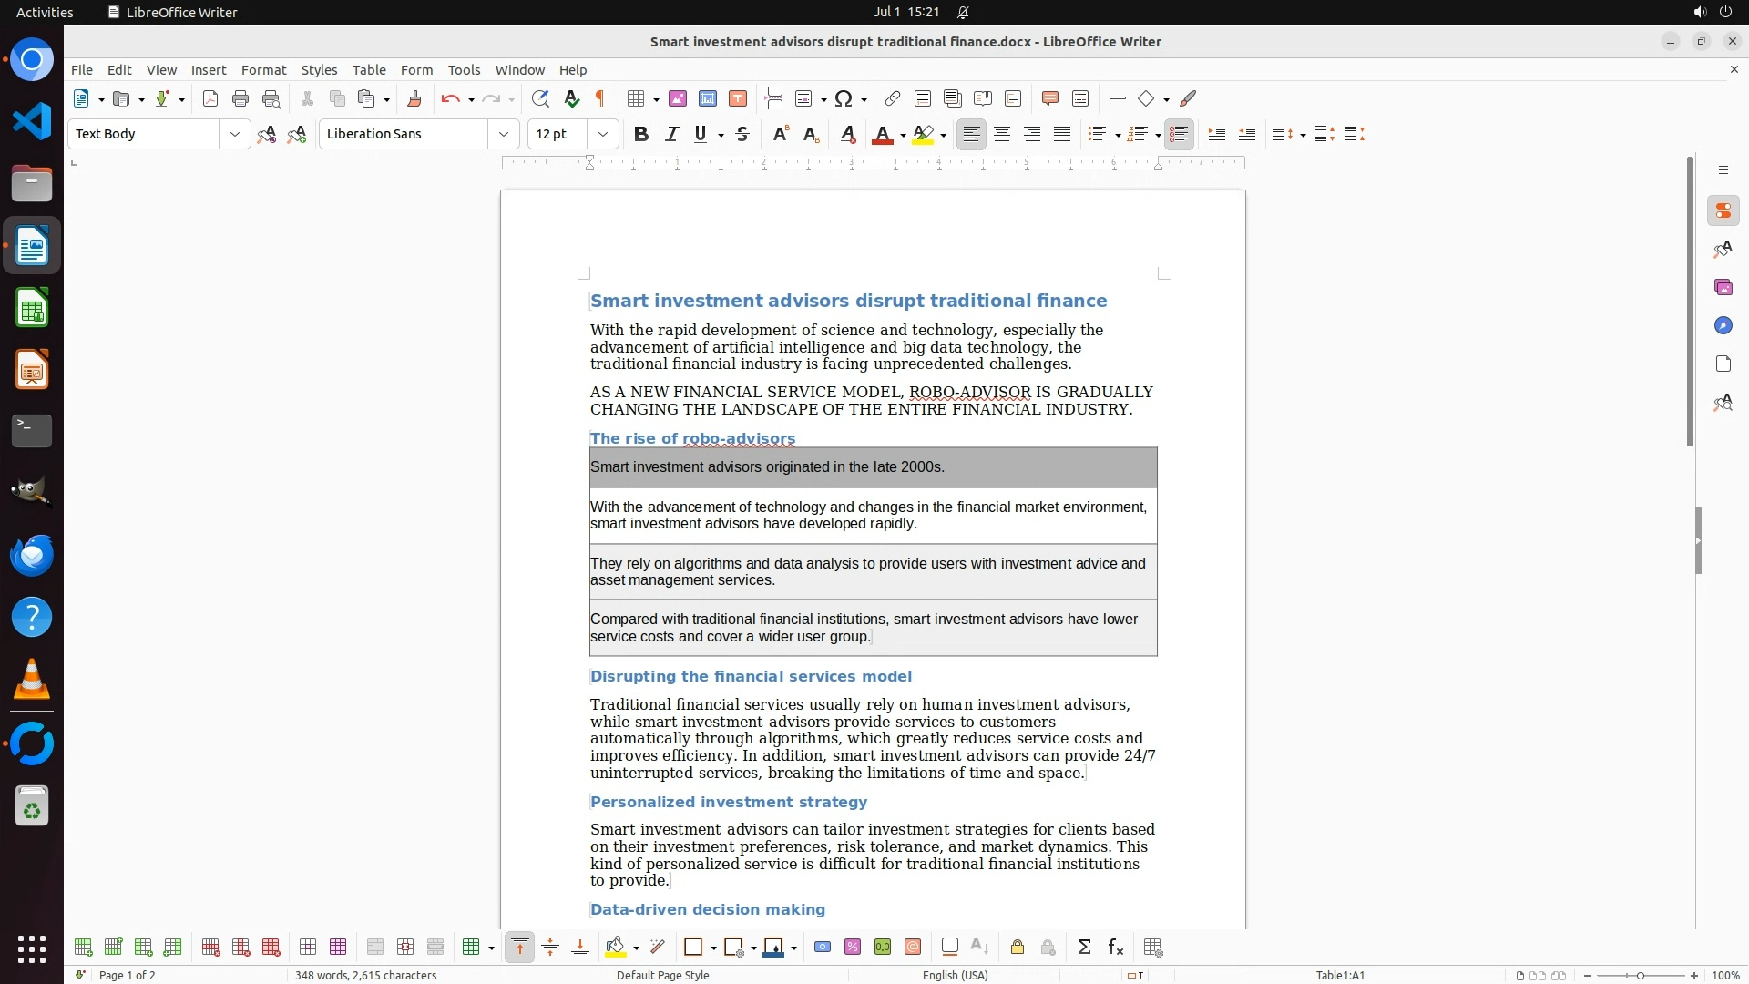This screenshot has width=1749, height=984.
Task: Open the Format menu
Action: click(263, 70)
